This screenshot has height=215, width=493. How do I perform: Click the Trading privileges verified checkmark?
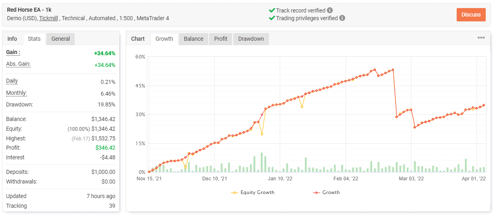[x=272, y=18]
